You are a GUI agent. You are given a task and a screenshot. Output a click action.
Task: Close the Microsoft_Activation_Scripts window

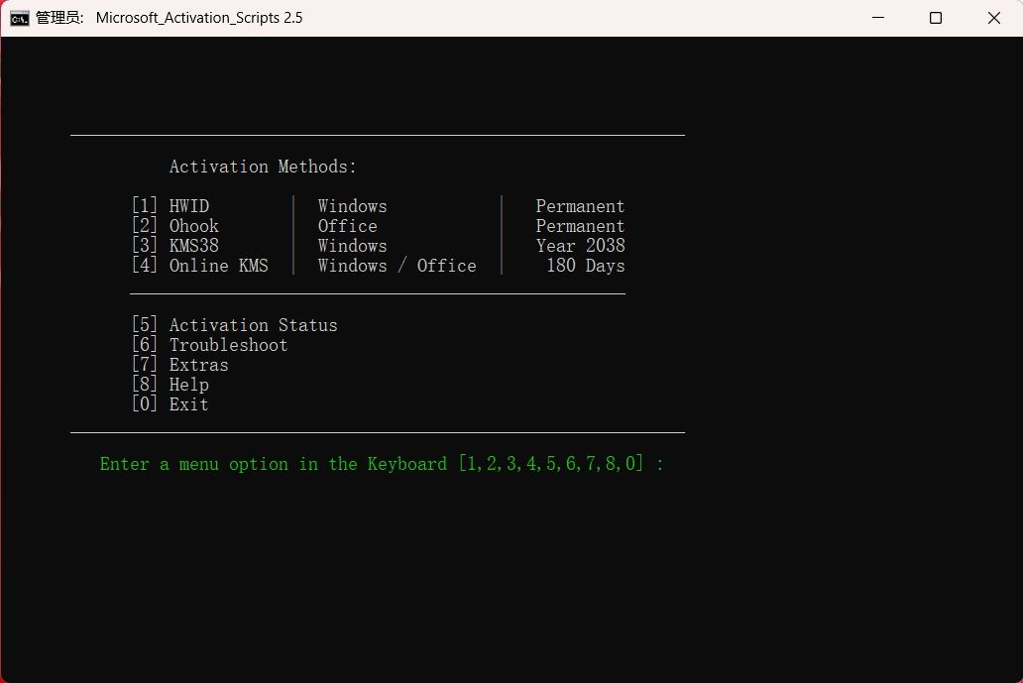coord(993,18)
